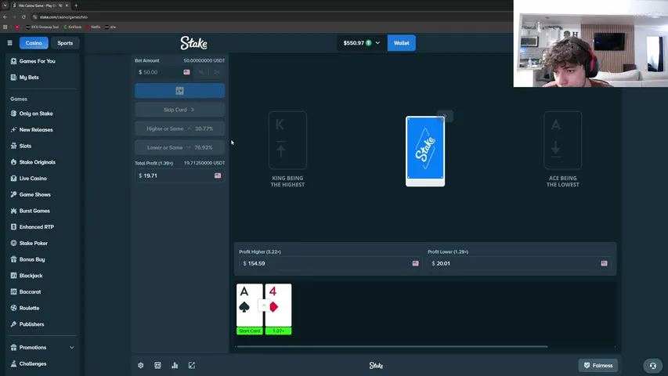Open the hamburger sidebar menu
Viewport: 668px width, 376px height.
(9, 43)
